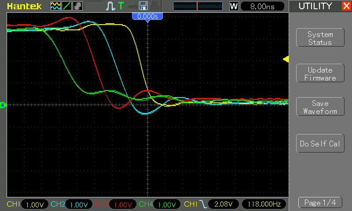Go to next page via Page 1/4
This screenshot has height=211, width=352.
(x=320, y=203)
